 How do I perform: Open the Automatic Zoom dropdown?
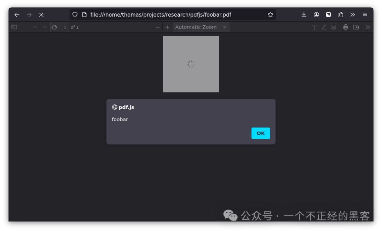(201, 27)
